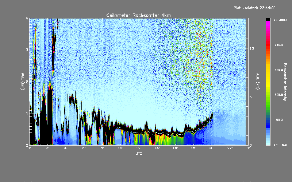292x182 pixels.
Task: Click the '2' km tick on left axis
Action: pos(27,82)
